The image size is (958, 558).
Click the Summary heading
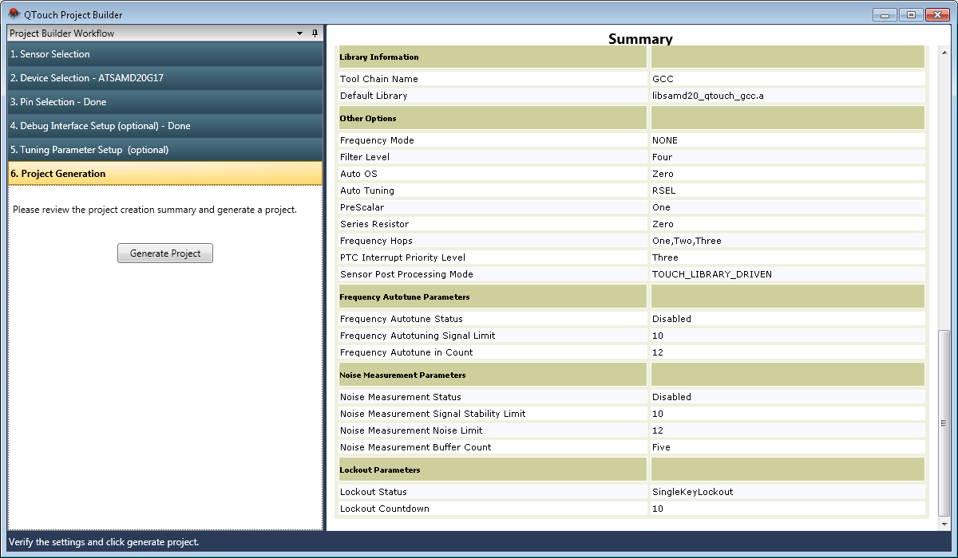[640, 39]
